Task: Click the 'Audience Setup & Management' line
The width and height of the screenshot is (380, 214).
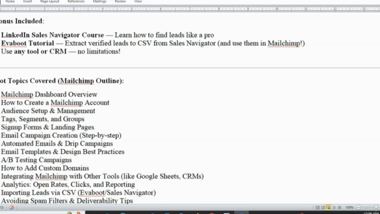Action: [x=48, y=111]
